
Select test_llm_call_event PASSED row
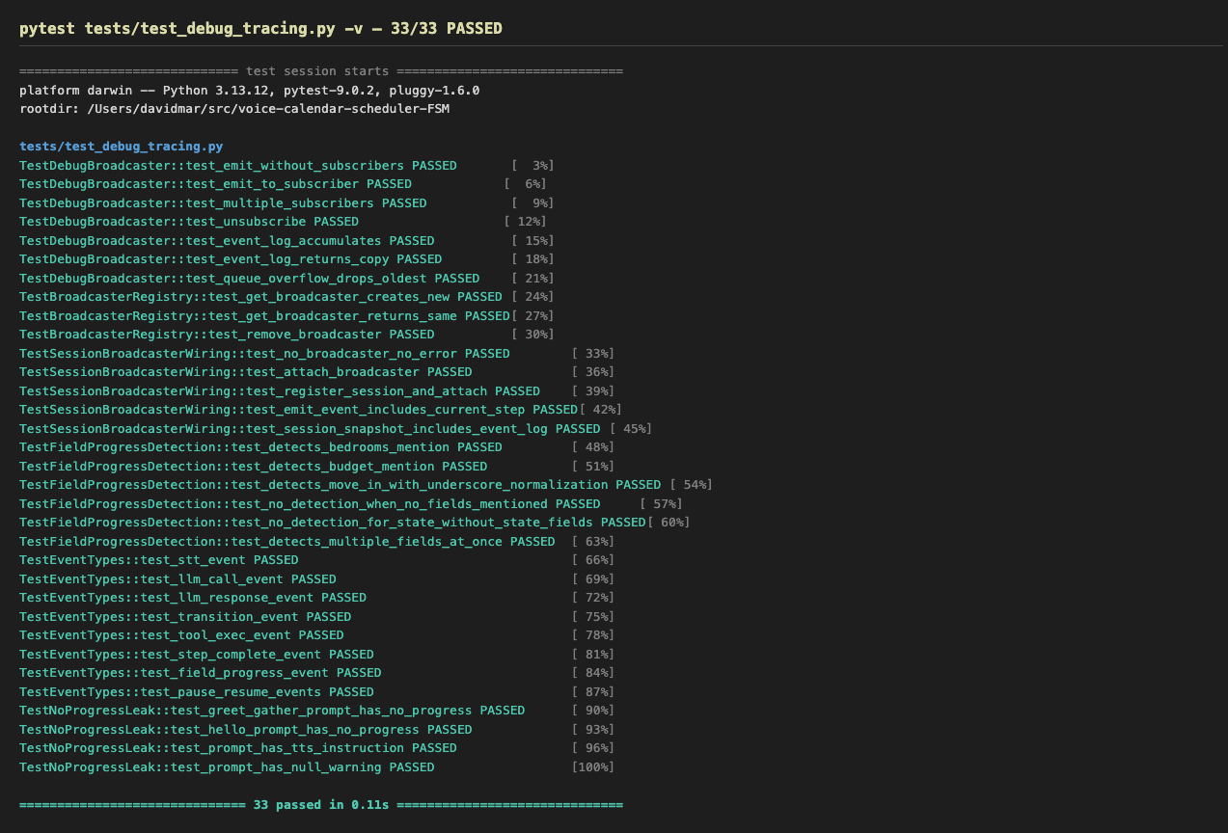pyautogui.click(x=316, y=579)
